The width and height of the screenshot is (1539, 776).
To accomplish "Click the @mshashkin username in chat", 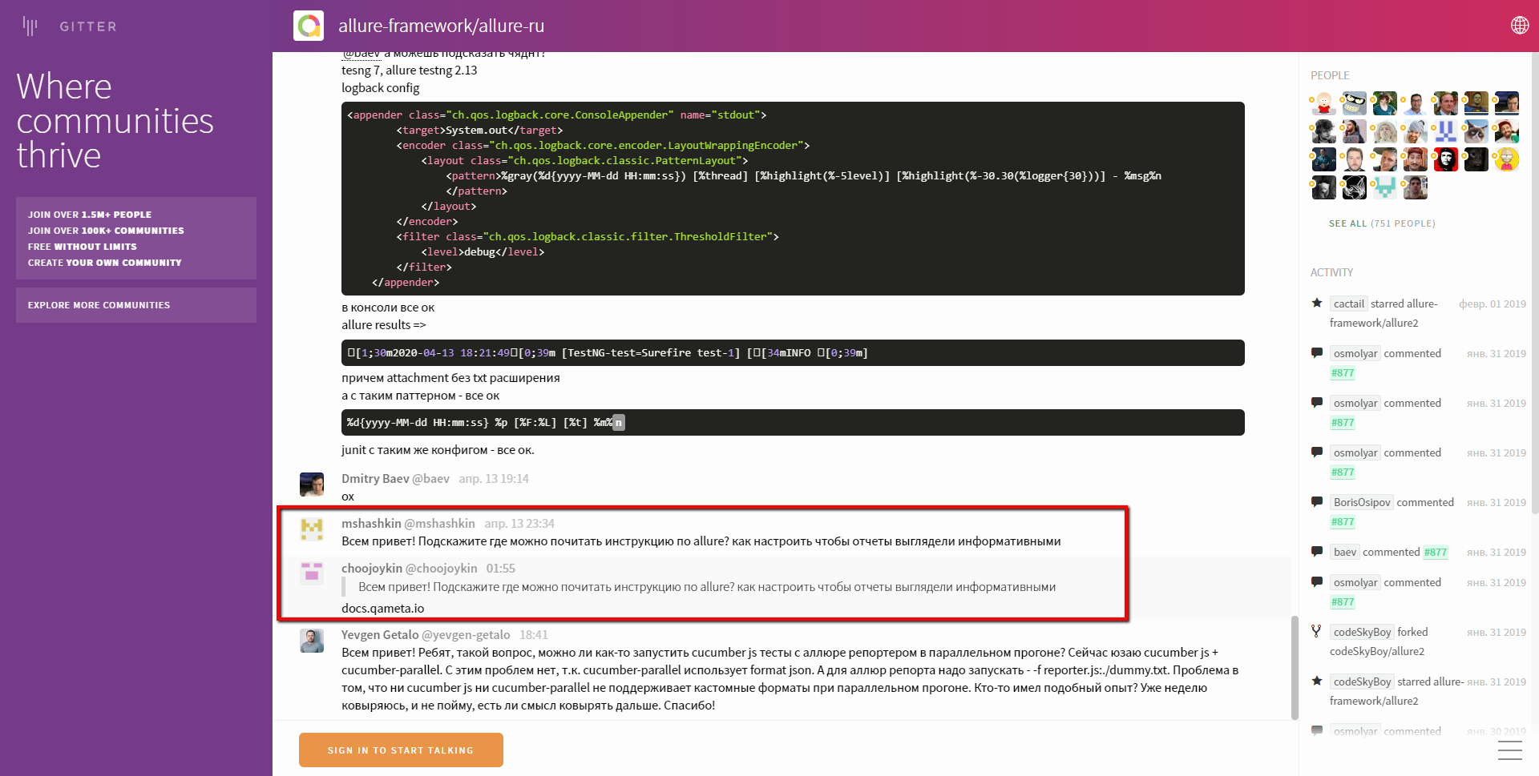I will (x=439, y=524).
